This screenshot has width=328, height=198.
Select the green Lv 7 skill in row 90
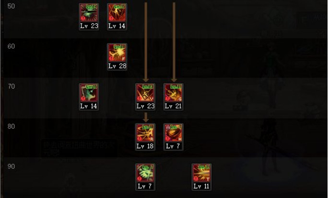145,177
